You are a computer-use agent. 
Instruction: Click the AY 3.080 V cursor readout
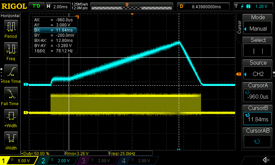53,25
